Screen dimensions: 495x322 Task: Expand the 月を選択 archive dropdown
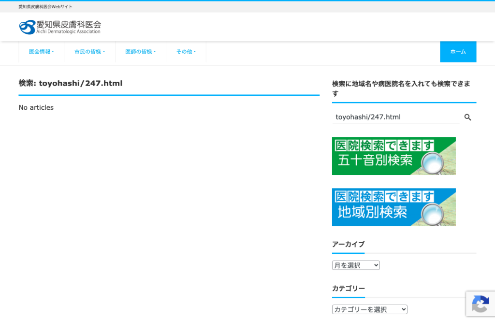[x=356, y=265]
